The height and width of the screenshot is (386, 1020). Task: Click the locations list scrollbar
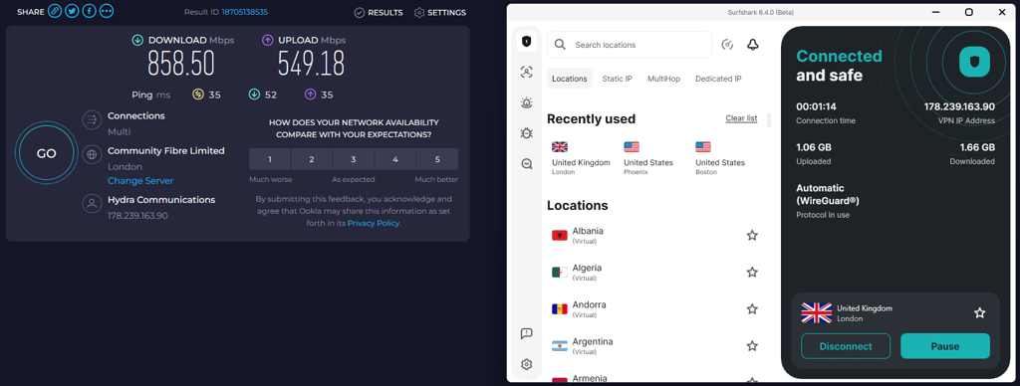pos(770,120)
